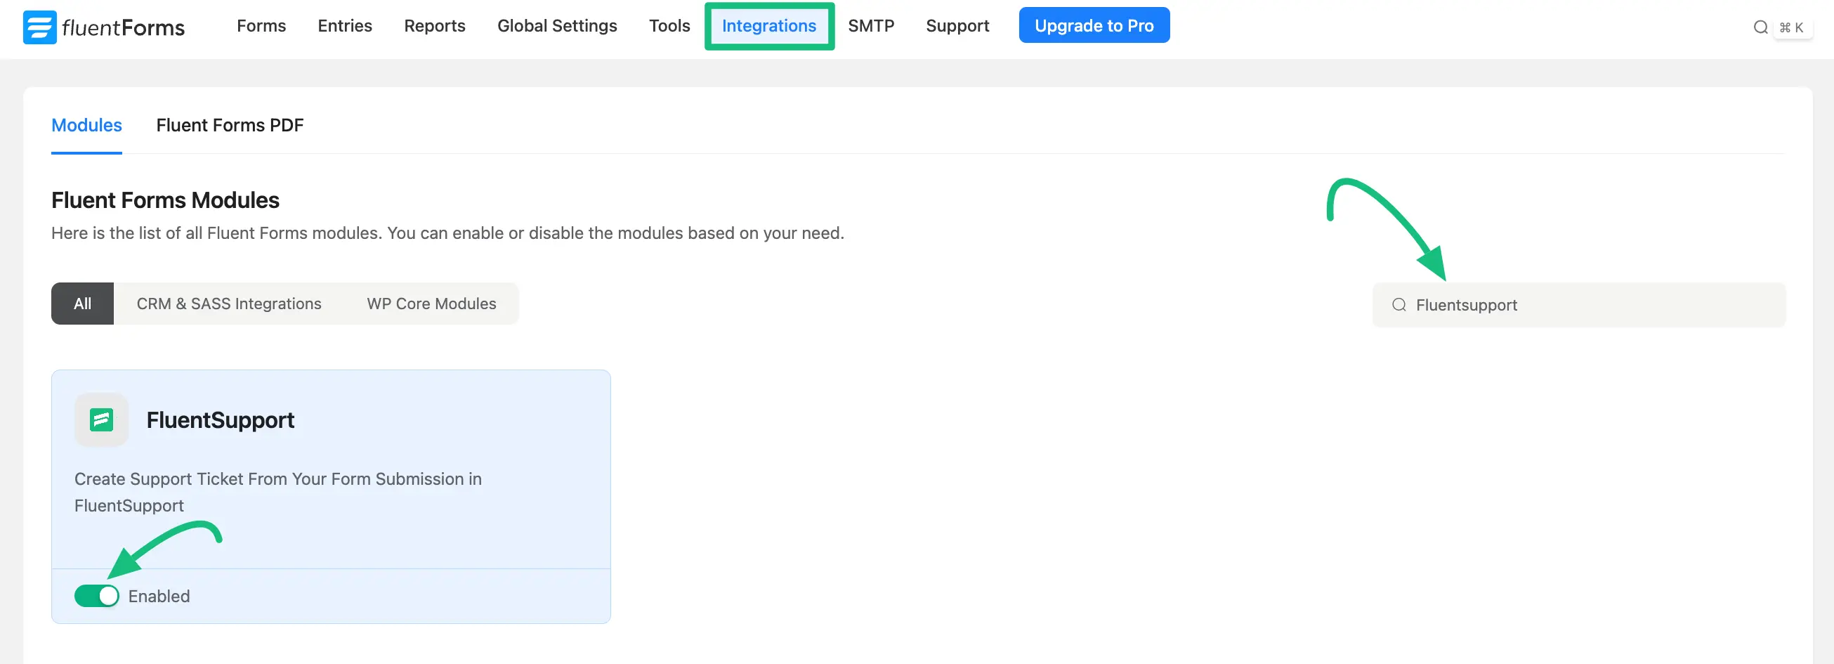Open the Entries menu

(345, 26)
